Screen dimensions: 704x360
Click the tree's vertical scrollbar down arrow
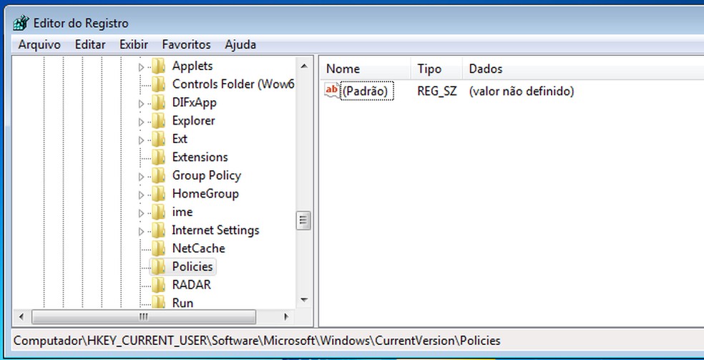coord(303,300)
